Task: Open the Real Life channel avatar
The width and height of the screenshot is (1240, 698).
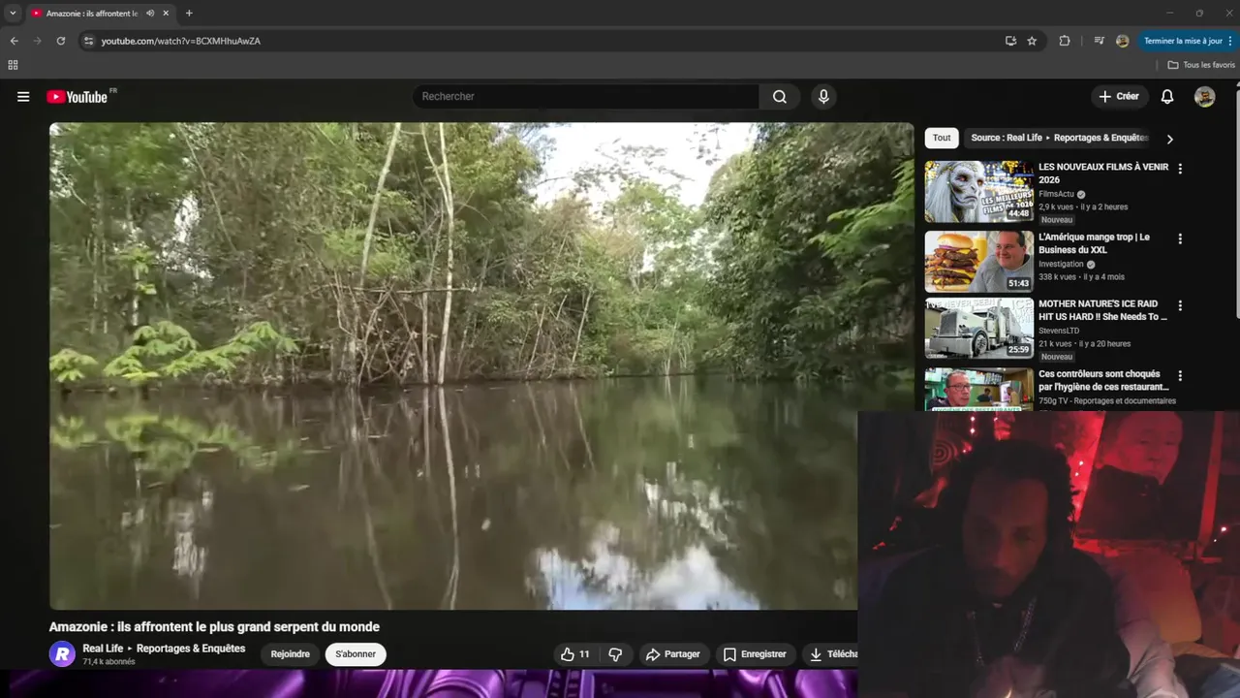Action: pyautogui.click(x=62, y=654)
